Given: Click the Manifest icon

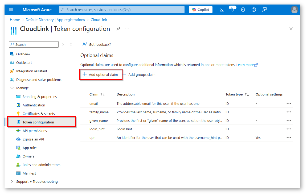Looking at the screenshot, I should 18,173.
